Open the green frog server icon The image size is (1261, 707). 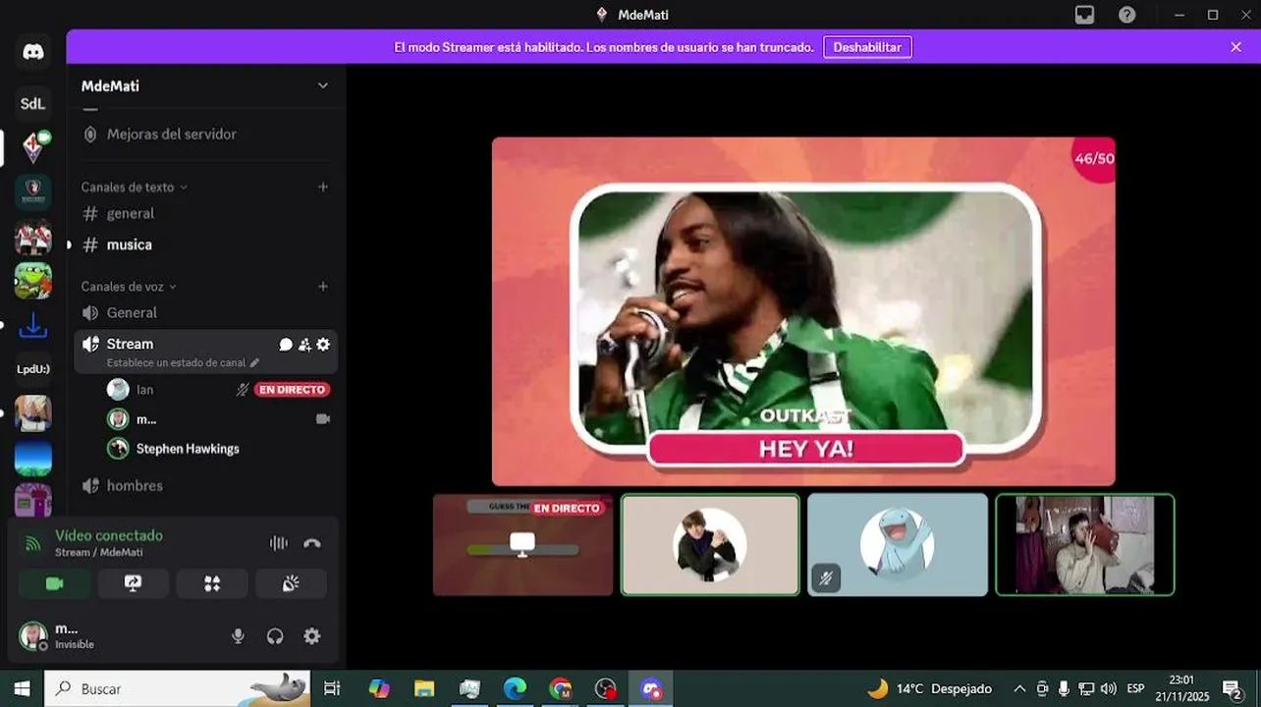(x=33, y=281)
